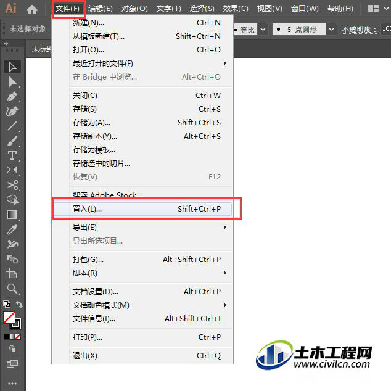Open the 编辑(E) menu
Screen dimensions: 391x391
(x=101, y=9)
